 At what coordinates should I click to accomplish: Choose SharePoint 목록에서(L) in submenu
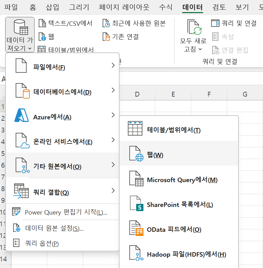click(179, 203)
